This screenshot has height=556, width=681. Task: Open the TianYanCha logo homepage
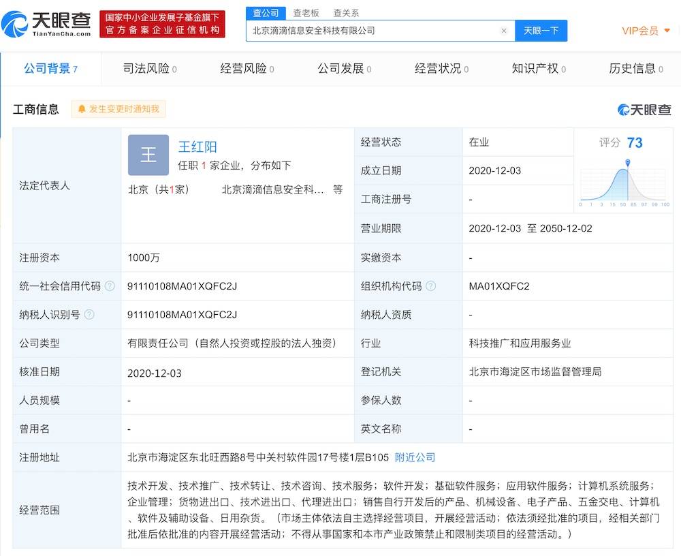click(46, 24)
